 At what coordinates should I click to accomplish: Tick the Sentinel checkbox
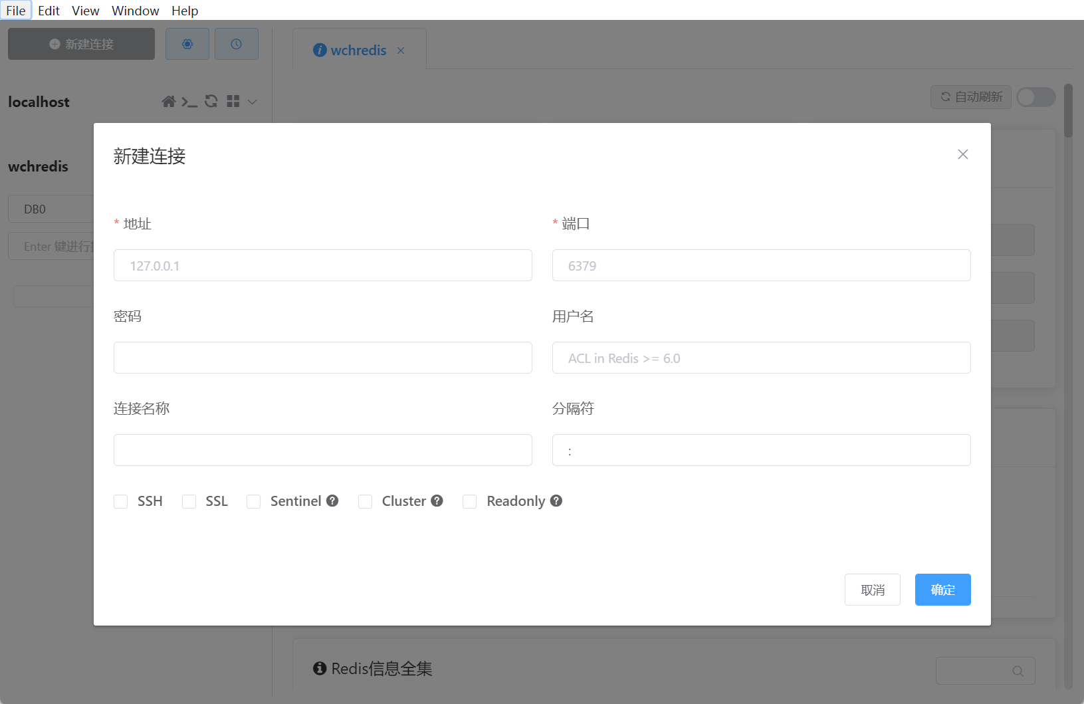(254, 501)
